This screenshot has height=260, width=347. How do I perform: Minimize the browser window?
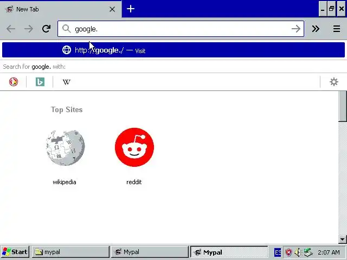[x=323, y=9]
